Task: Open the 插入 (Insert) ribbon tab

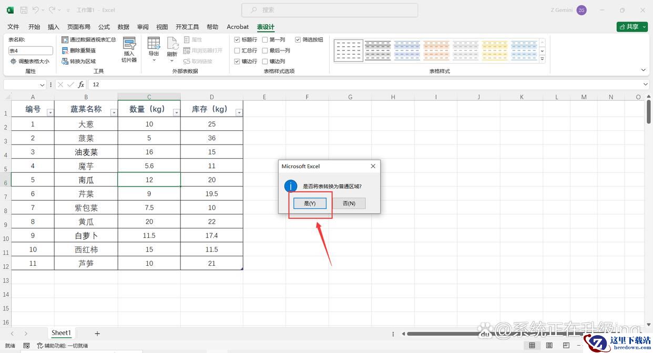Action: 54,27
